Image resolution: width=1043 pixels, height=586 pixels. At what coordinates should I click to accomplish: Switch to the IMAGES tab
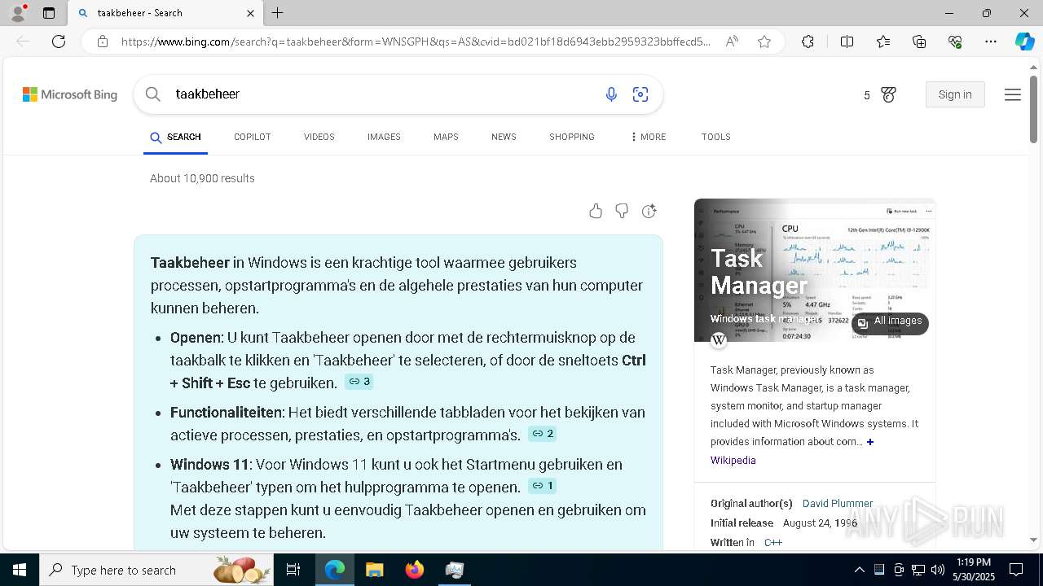(x=384, y=137)
